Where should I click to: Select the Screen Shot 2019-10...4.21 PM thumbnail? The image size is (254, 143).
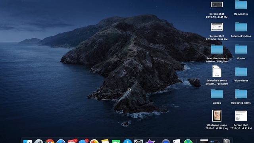[241, 116]
